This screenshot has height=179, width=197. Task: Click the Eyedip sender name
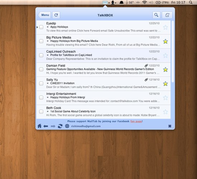click(51, 23)
